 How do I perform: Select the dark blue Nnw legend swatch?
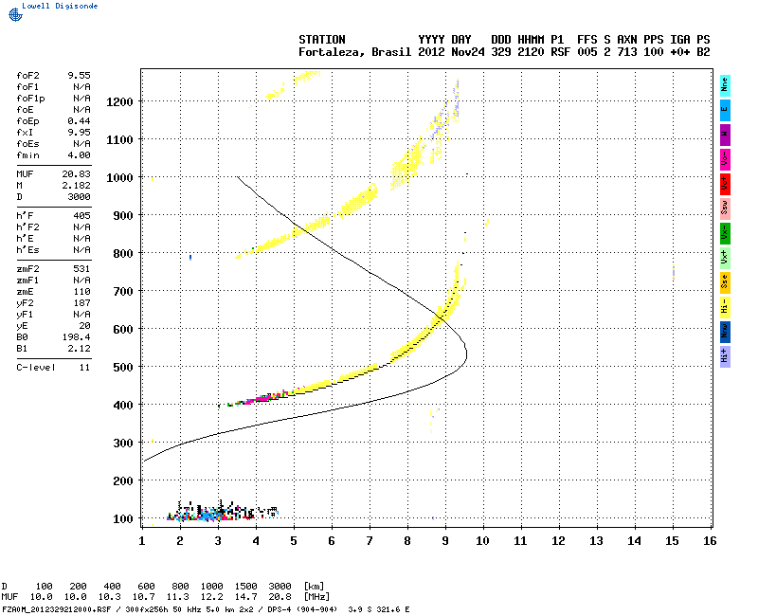pyautogui.click(x=725, y=333)
